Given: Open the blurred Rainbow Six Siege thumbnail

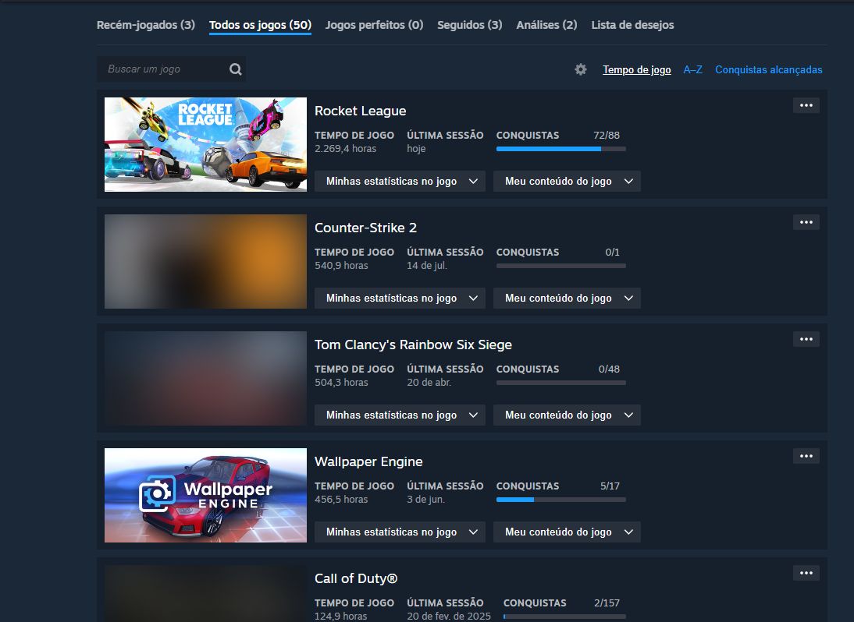Looking at the screenshot, I should point(205,378).
